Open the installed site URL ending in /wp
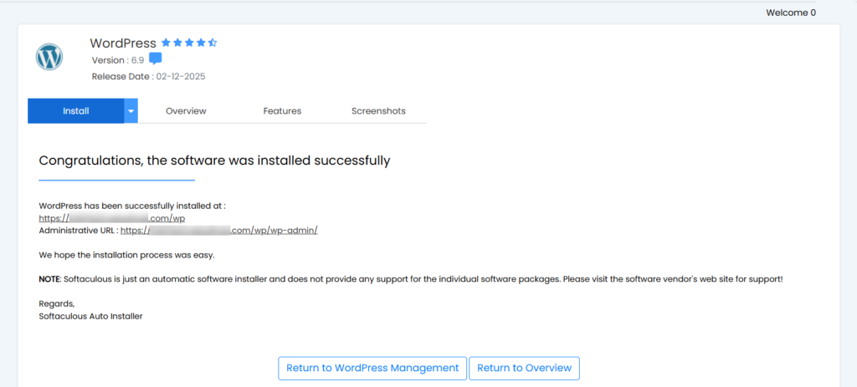Screen dimensions: 857x387 pos(112,218)
